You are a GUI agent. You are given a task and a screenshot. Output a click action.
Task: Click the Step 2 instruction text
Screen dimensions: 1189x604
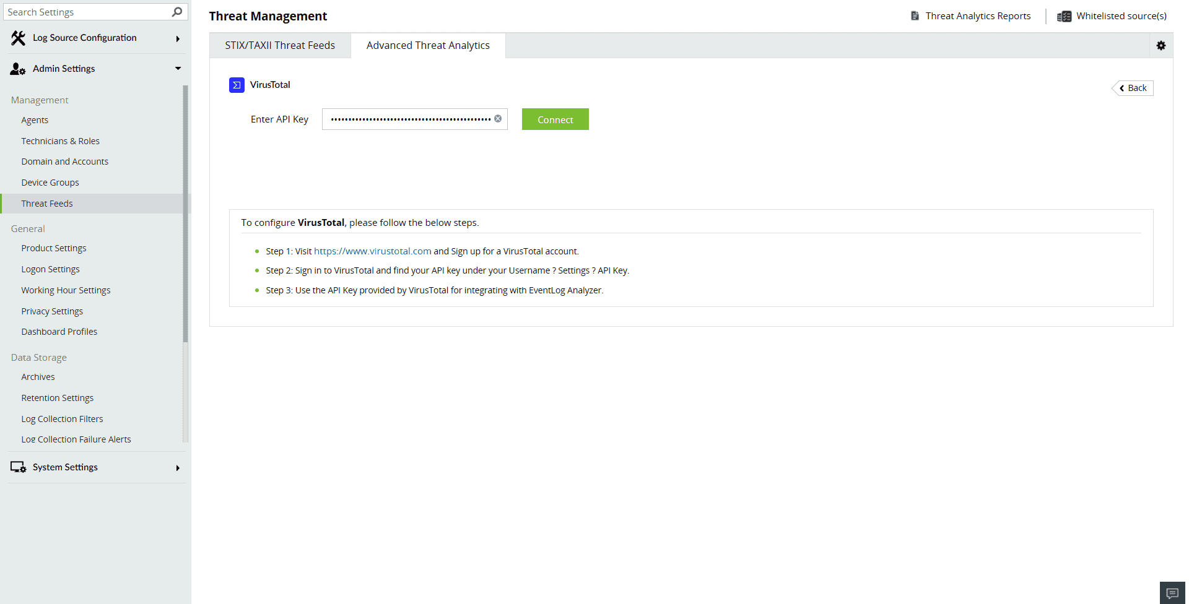point(448,270)
